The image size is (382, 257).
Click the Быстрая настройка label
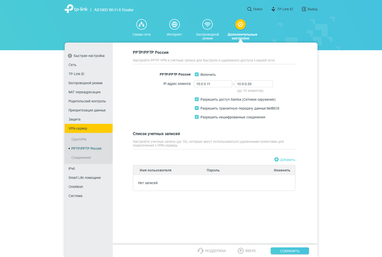click(89, 56)
